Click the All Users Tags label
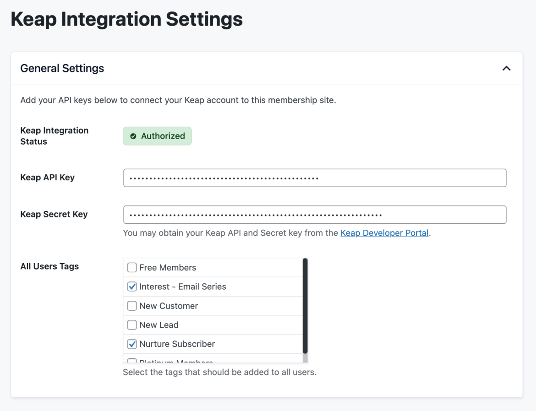536x411 pixels. [x=49, y=266]
